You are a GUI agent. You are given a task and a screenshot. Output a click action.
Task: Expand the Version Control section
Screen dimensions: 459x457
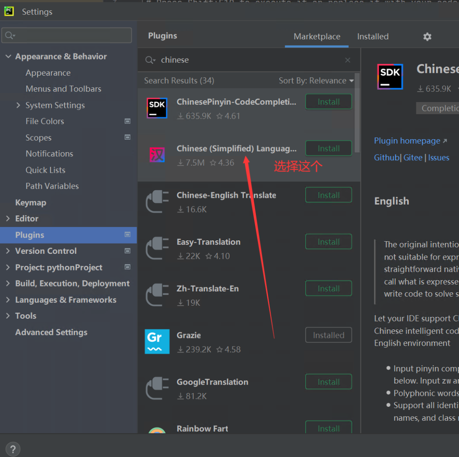pyautogui.click(x=8, y=251)
